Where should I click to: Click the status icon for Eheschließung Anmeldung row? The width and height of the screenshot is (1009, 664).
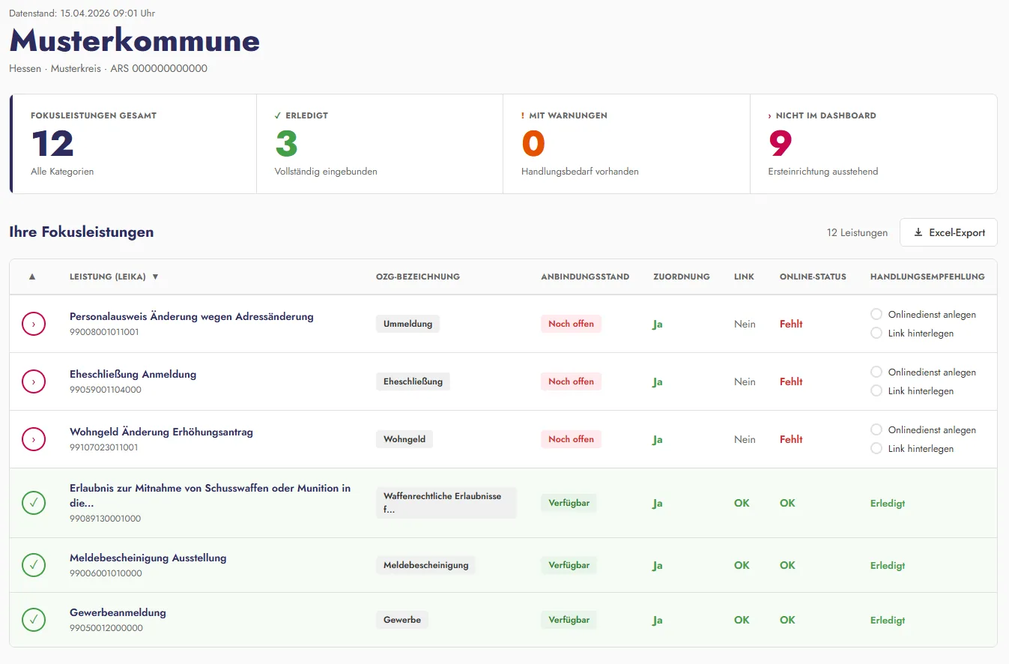[33, 381]
